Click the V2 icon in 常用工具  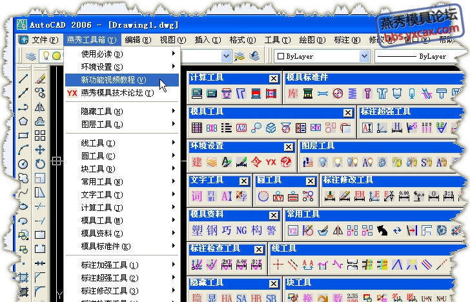click(x=292, y=230)
